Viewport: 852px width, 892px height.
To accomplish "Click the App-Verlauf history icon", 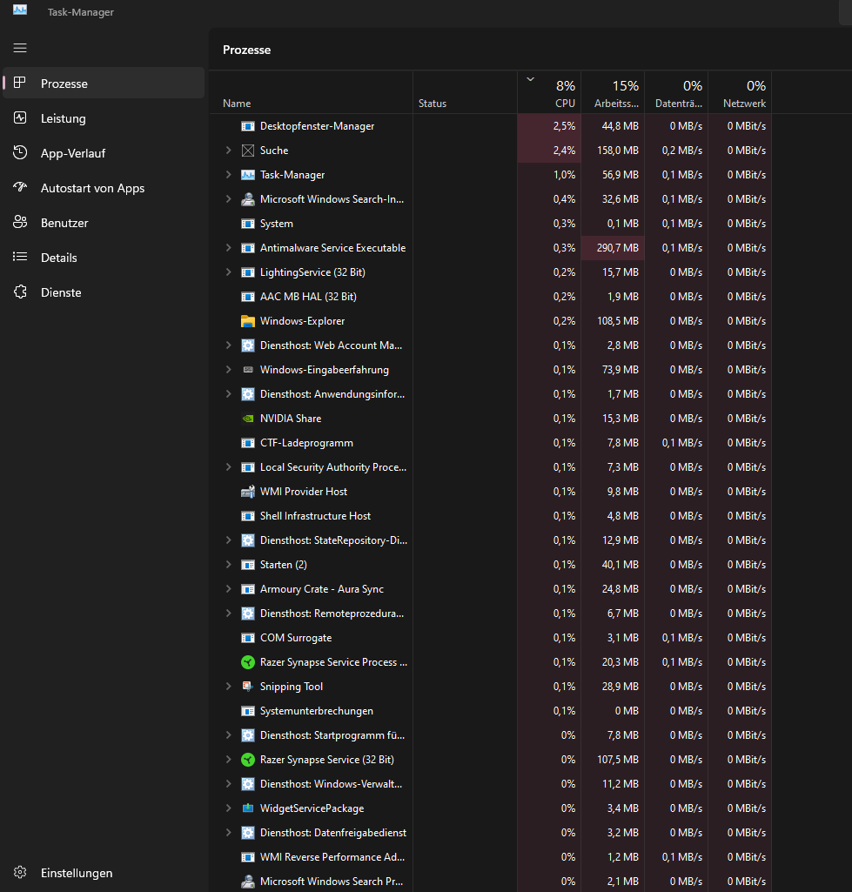I will (20, 152).
